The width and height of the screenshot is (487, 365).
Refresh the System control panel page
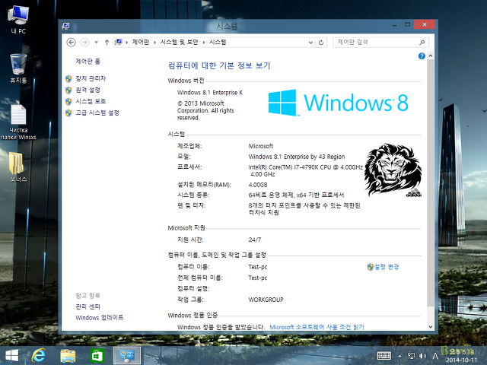click(321, 43)
